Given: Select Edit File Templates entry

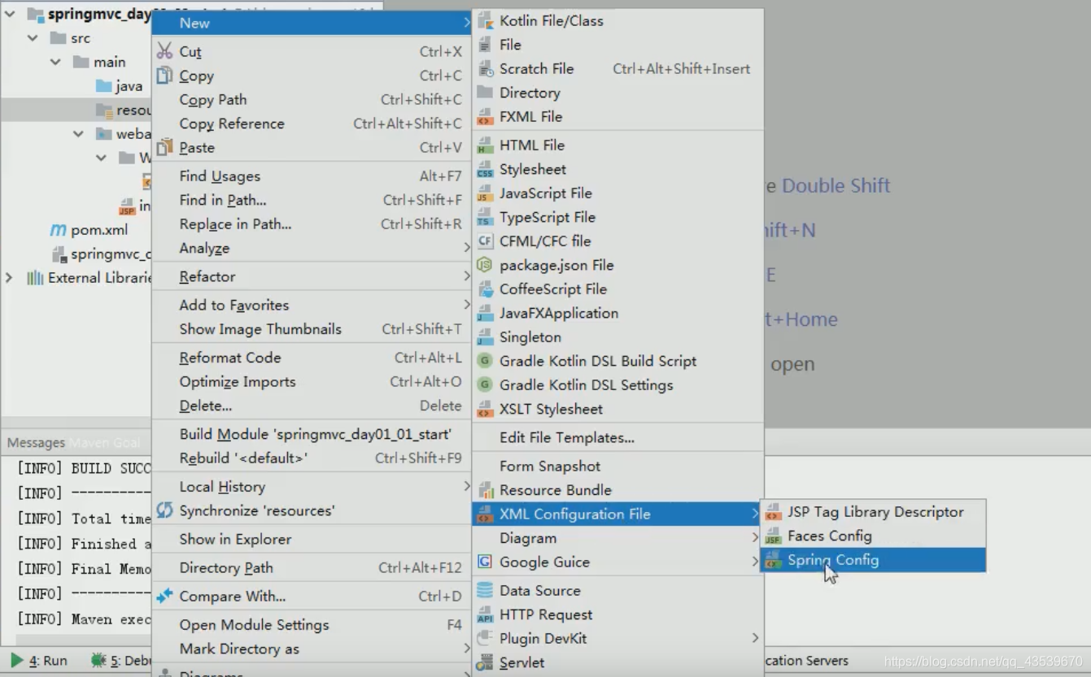Looking at the screenshot, I should pyautogui.click(x=618, y=437).
